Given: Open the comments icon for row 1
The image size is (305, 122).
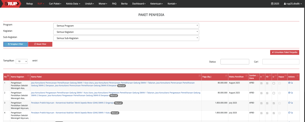Looking at the screenshot, I should (x=292, y=83).
